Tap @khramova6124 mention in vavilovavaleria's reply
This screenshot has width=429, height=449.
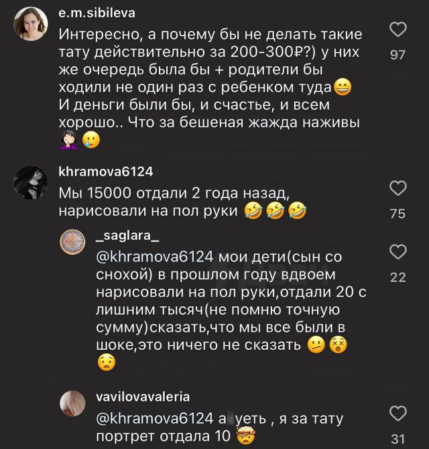(154, 419)
